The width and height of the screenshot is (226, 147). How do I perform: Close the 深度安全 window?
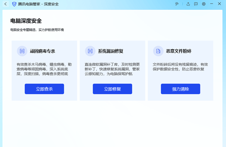pos(219,4)
